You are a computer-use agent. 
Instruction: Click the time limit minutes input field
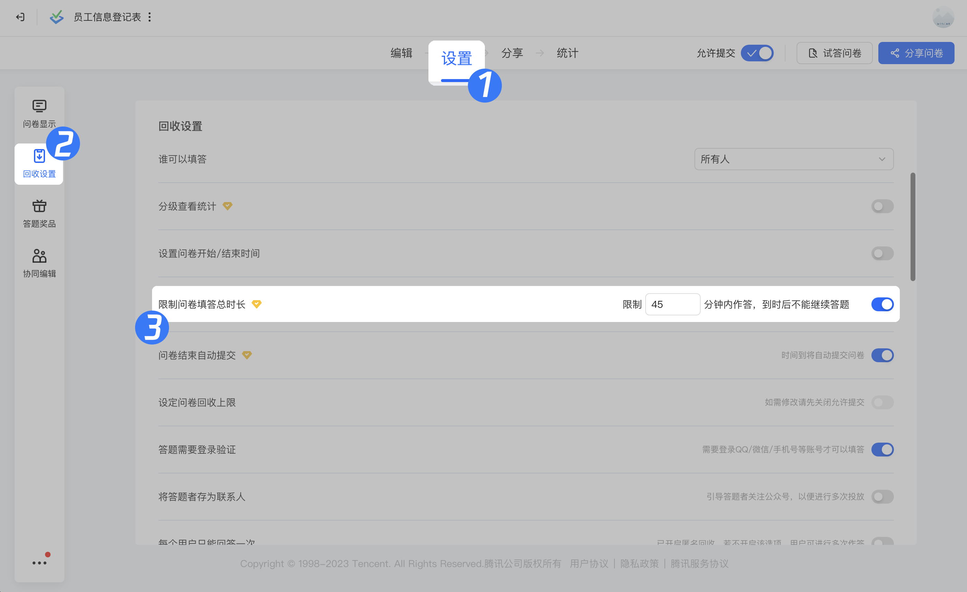tap(672, 304)
